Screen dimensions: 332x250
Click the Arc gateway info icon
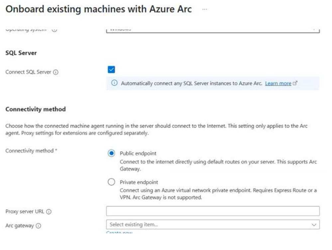pyautogui.click(x=38, y=226)
